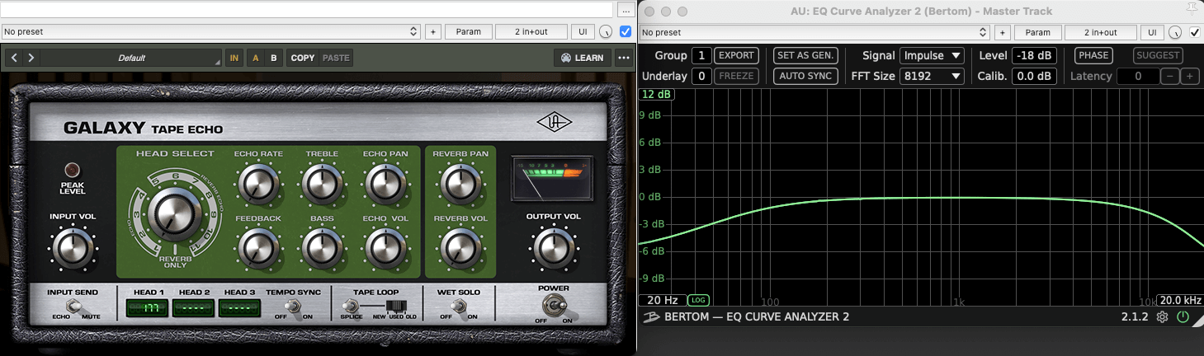This screenshot has width=1204, height=356.
Task: Click the Echo Rate knob
Action: point(258,185)
